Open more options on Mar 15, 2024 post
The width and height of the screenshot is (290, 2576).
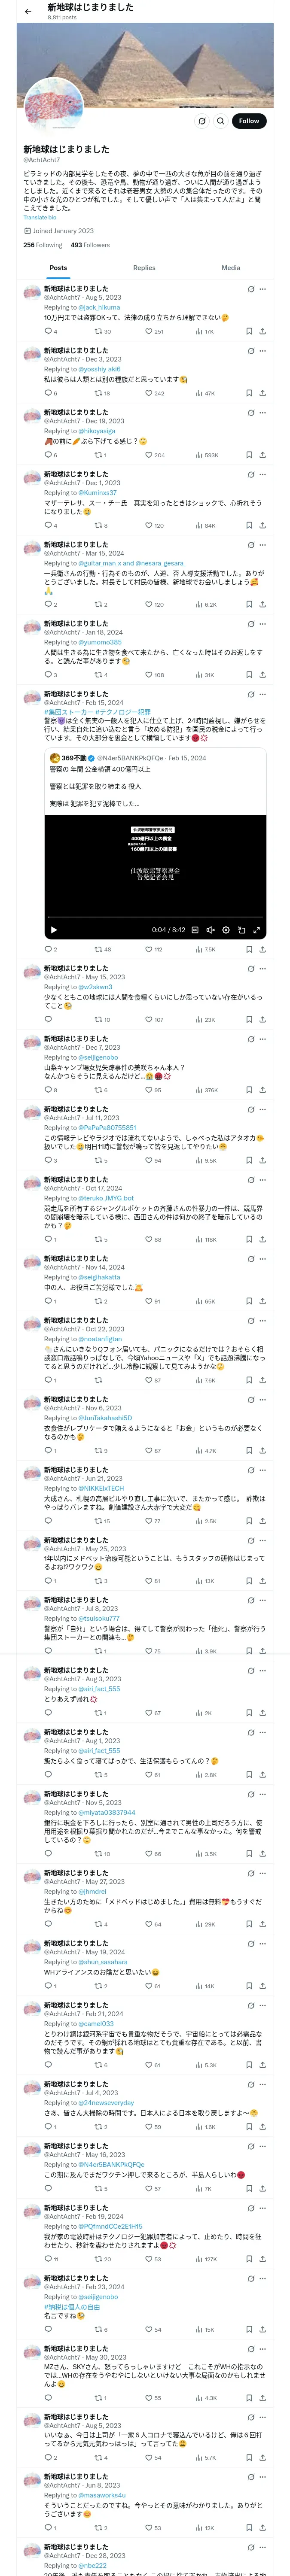[x=263, y=545]
